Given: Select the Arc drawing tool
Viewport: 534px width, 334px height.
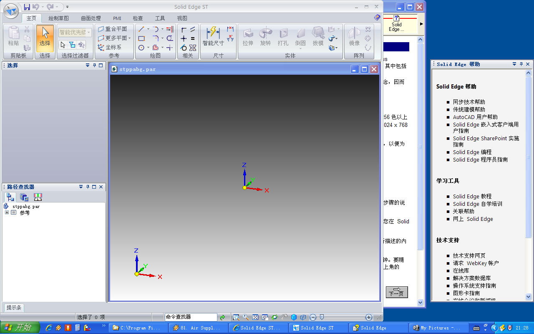Looking at the screenshot, I should pos(155,29).
